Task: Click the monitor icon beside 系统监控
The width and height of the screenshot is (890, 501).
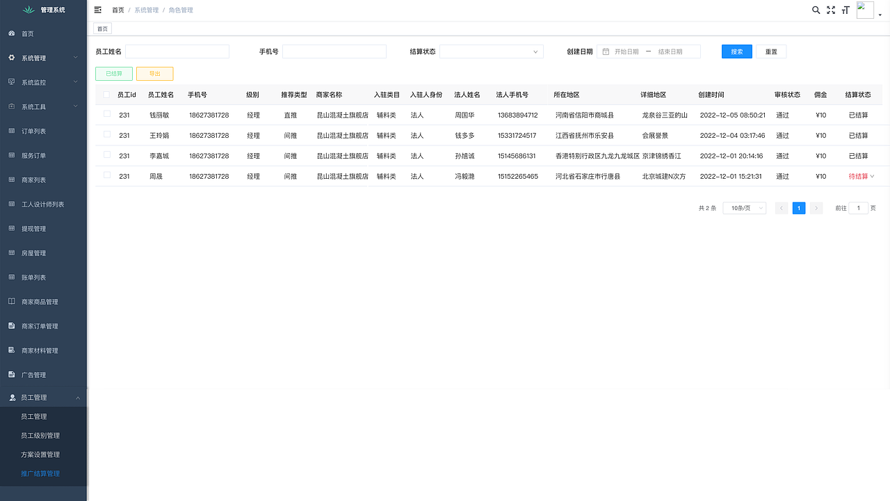Action: [x=11, y=82]
